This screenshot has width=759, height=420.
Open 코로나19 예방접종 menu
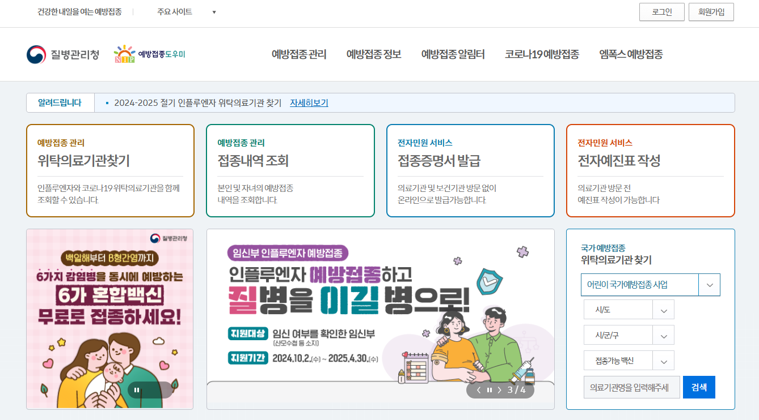pyautogui.click(x=542, y=54)
